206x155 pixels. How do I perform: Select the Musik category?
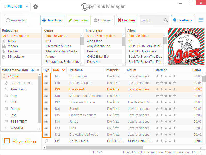tap(21, 41)
